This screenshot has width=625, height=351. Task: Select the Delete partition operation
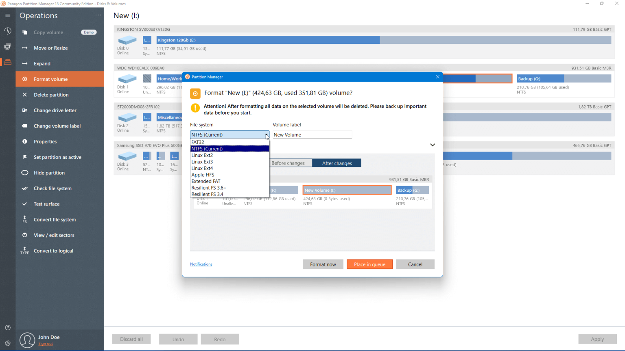coord(48,95)
